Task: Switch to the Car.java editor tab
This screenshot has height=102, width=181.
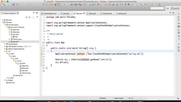Action: (65, 14)
